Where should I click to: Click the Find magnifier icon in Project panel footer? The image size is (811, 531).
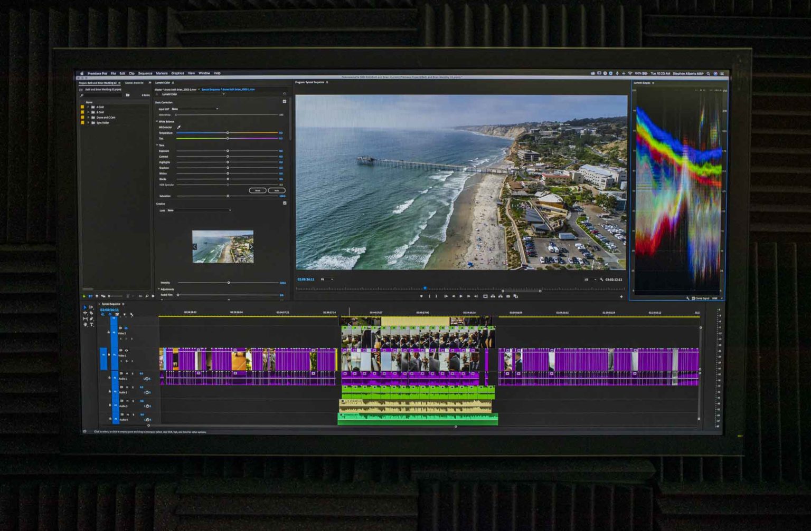[x=147, y=296]
